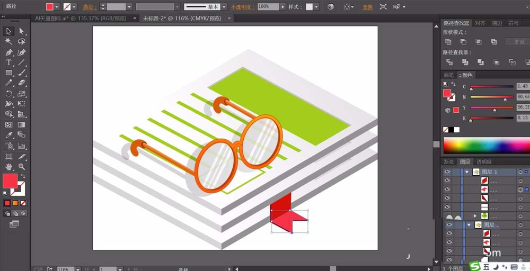
Task: Click the Divide pathfinder icon
Action: 449,62
